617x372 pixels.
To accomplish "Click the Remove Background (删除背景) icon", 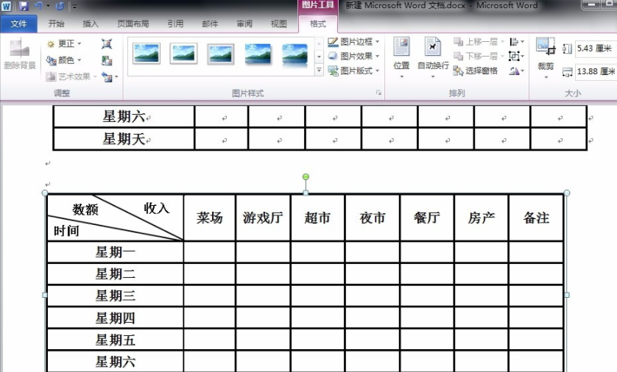I will 20,54.
